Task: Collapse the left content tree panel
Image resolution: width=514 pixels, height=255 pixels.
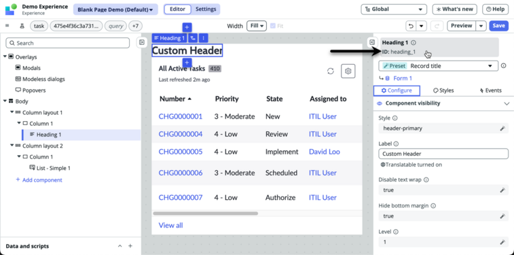Action: [142, 42]
